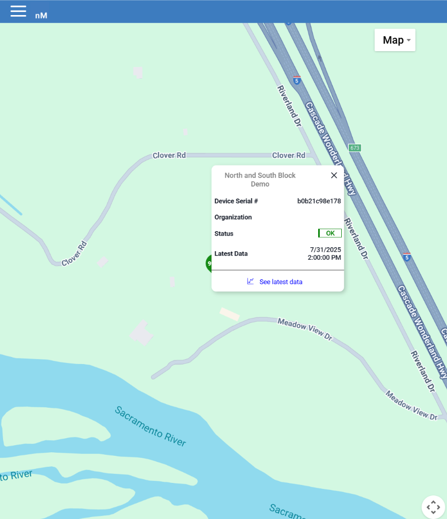Click the Status label in popup

point(223,234)
